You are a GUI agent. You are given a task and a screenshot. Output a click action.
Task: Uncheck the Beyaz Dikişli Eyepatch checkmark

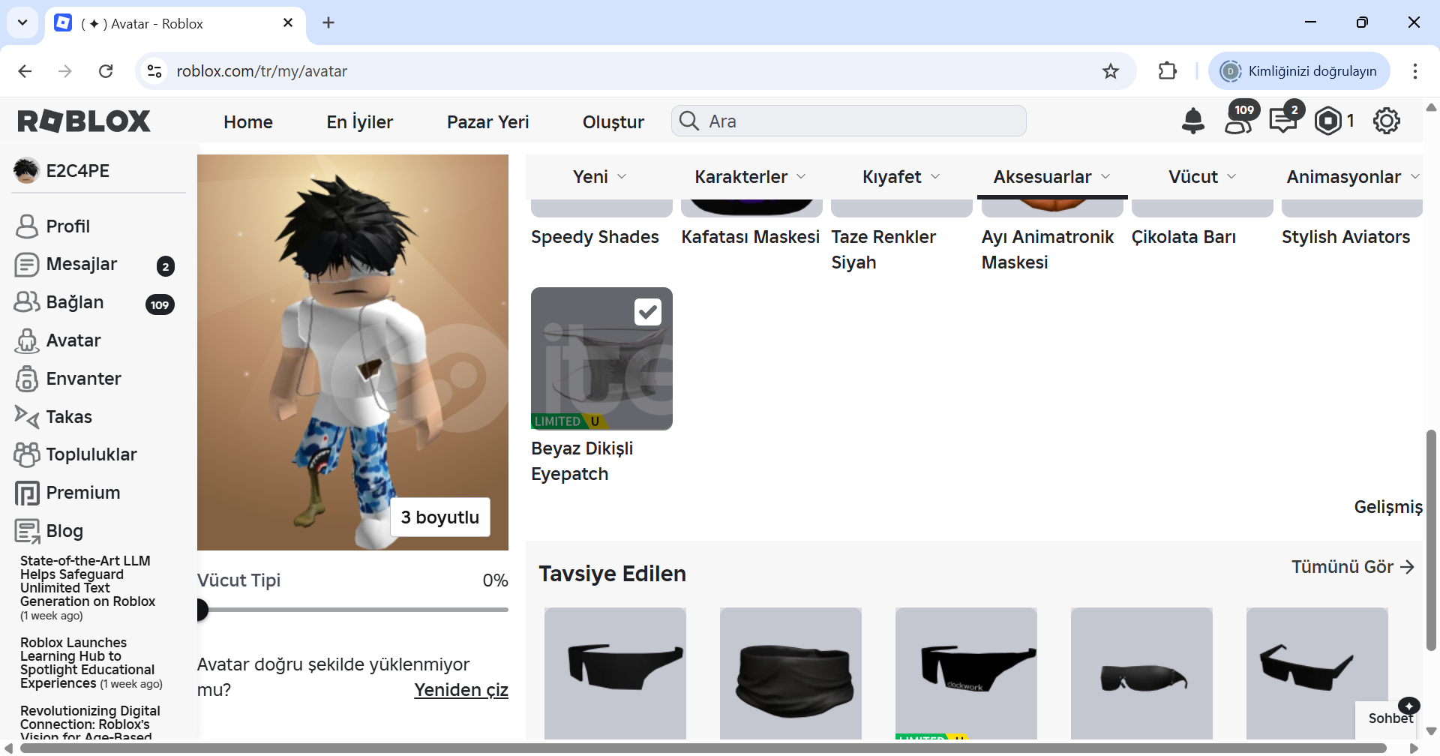click(x=648, y=312)
